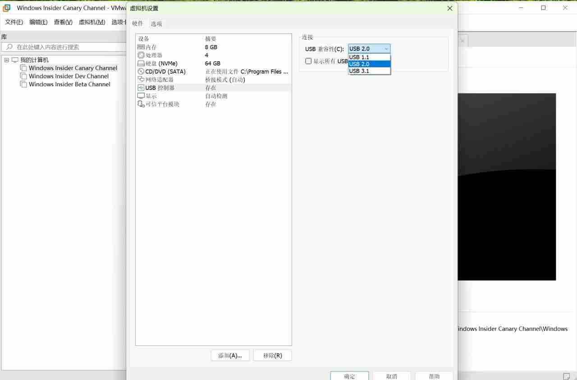Screen dimensions: 577x380
Task: Collapse the 我的计算机 tree node
Action: [6, 59]
